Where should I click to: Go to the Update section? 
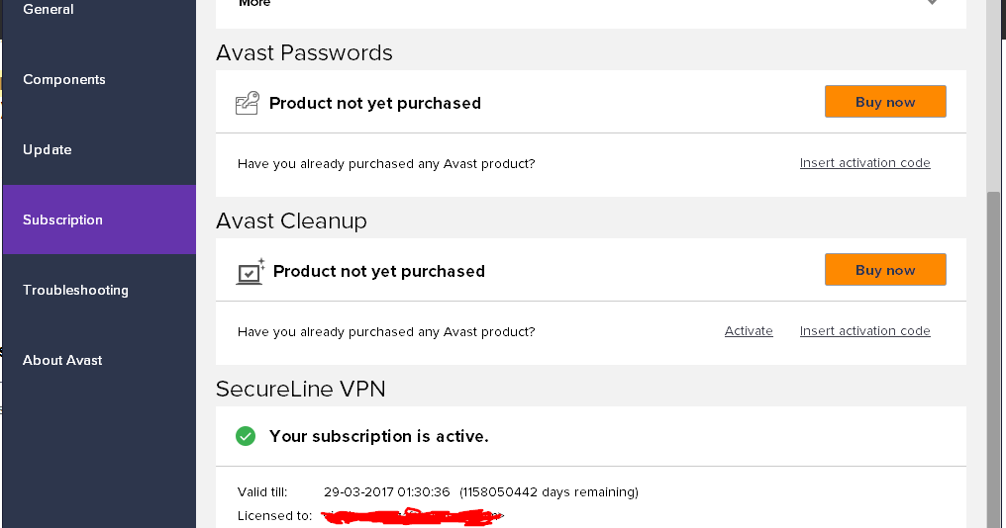(48, 150)
